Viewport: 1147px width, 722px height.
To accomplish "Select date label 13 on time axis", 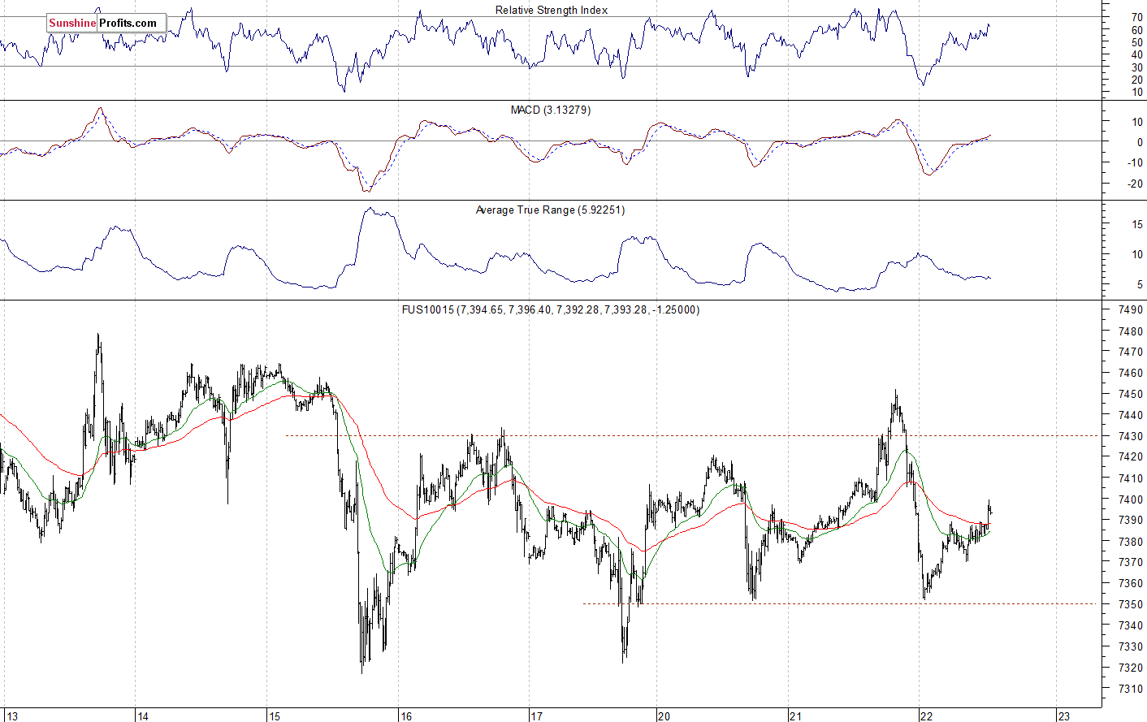I will point(11,716).
